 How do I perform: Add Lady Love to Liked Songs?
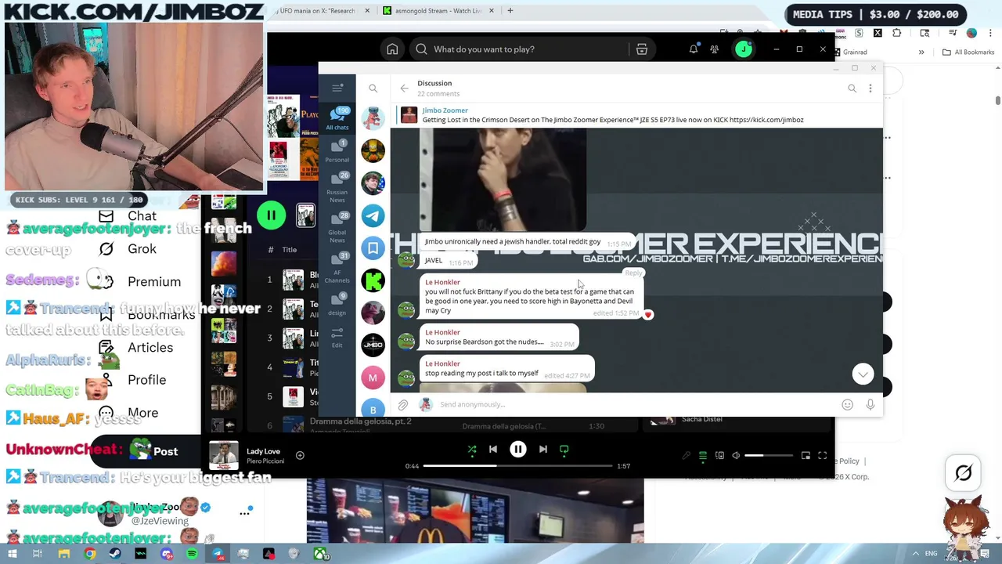(300, 455)
